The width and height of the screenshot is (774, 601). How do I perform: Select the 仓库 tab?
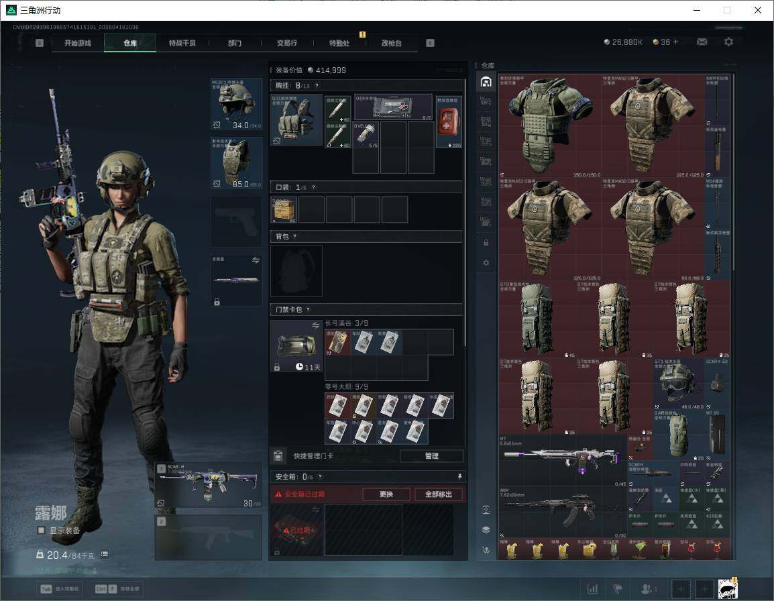tap(130, 43)
